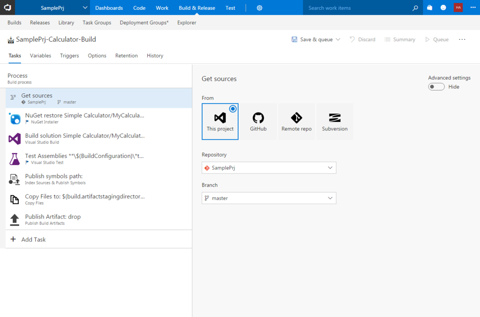Click the Visual Studio Test flask icon
480x317 pixels.
tap(15, 159)
